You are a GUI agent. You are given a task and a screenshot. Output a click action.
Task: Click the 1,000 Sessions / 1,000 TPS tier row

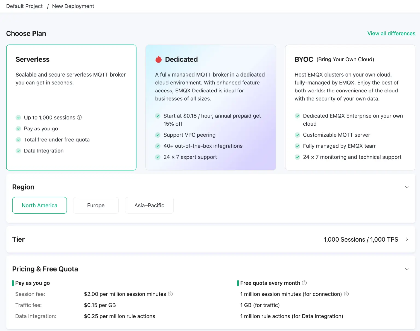[x=361, y=239]
